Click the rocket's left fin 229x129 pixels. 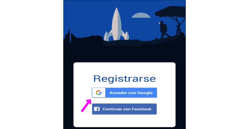tap(108, 36)
